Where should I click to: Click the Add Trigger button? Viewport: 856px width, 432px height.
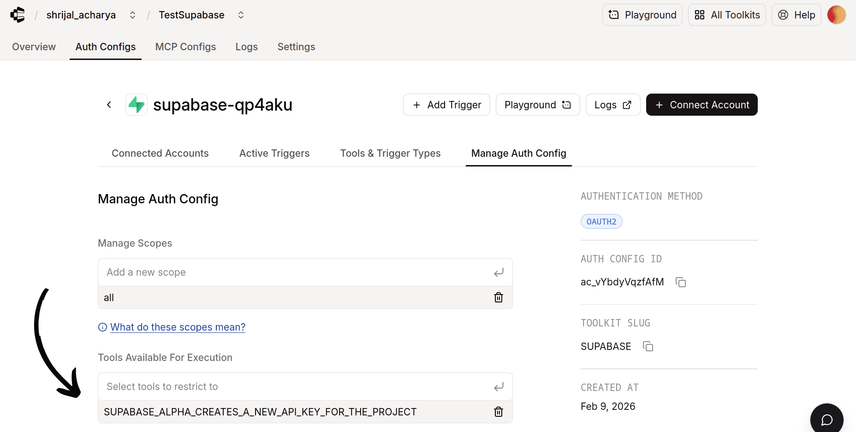pyautogui.click(x=446, y=105)
